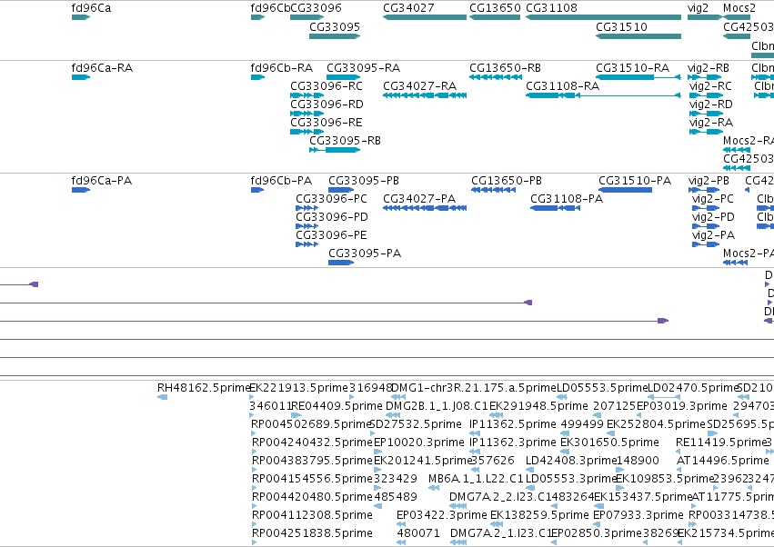Screen dimensions: 774x547
Task: Select EST EK201241.5prime
Action: click(378, 470)
